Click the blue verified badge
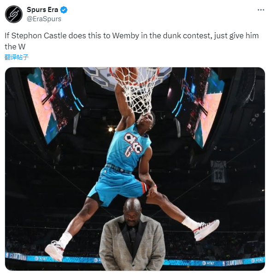Screen dimensions: 270x273 (x=64, y=10)
